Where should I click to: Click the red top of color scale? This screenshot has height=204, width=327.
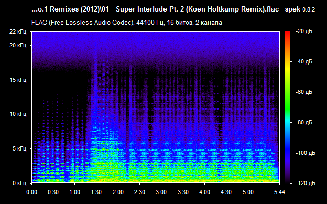click(x=288, y=33)
